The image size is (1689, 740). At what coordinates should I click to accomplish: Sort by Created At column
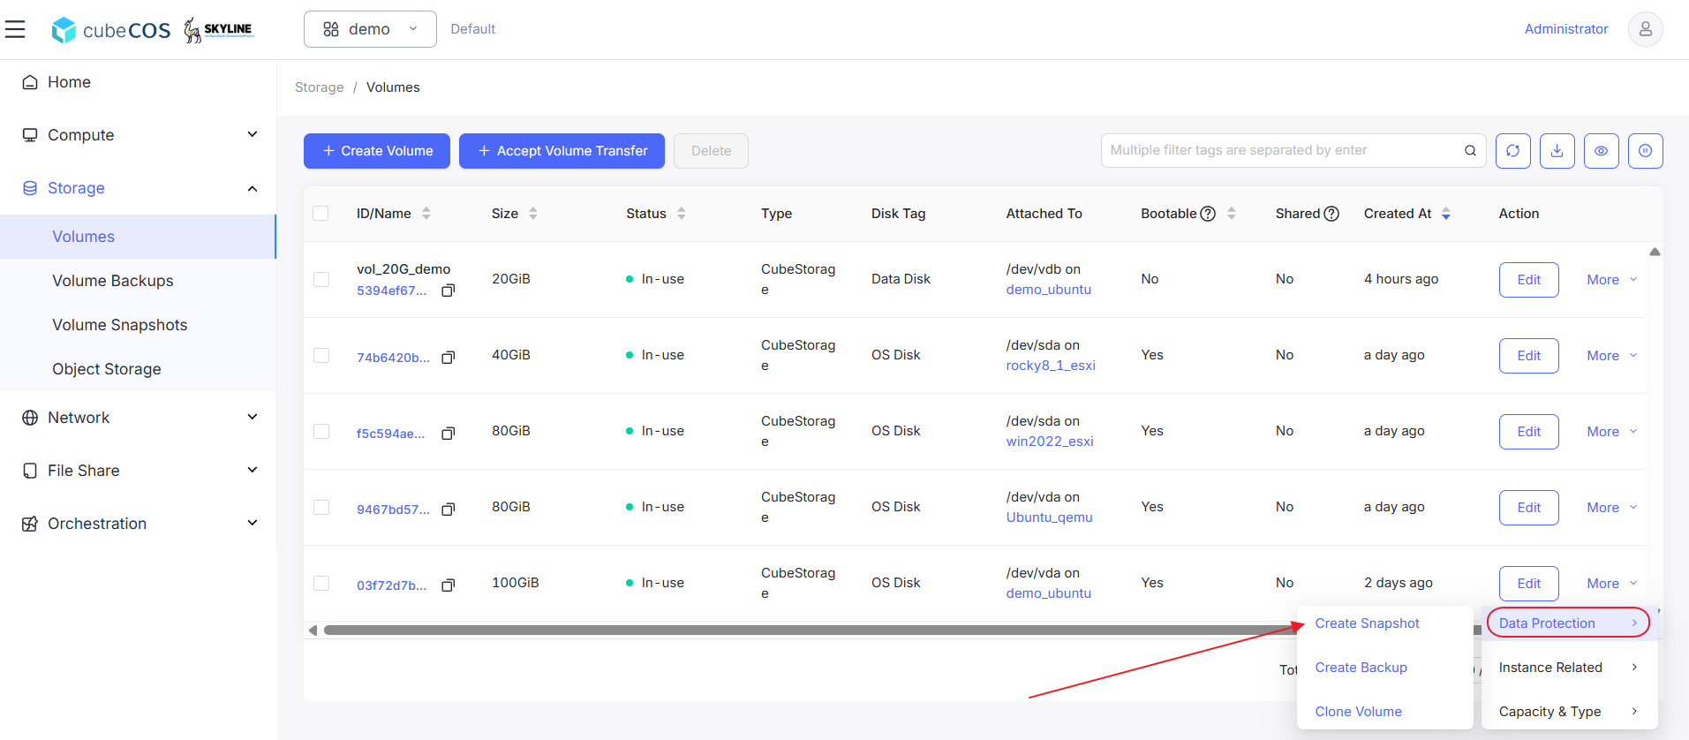click(x=1446, y=214)
